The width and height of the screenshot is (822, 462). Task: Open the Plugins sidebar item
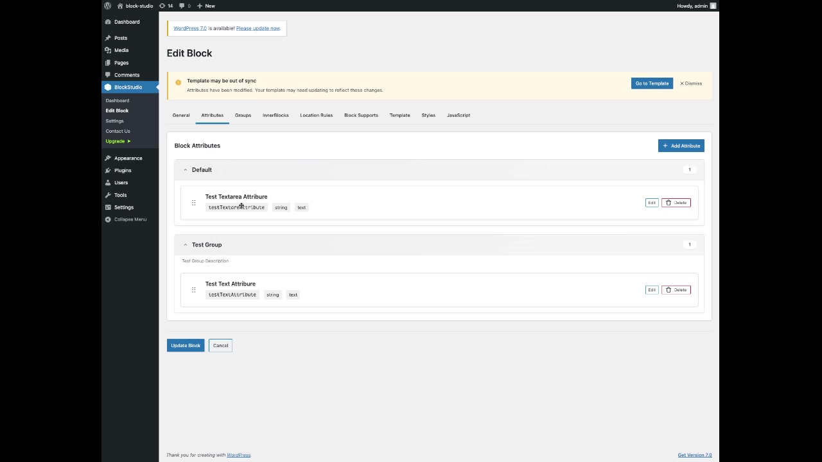[123, 171]
